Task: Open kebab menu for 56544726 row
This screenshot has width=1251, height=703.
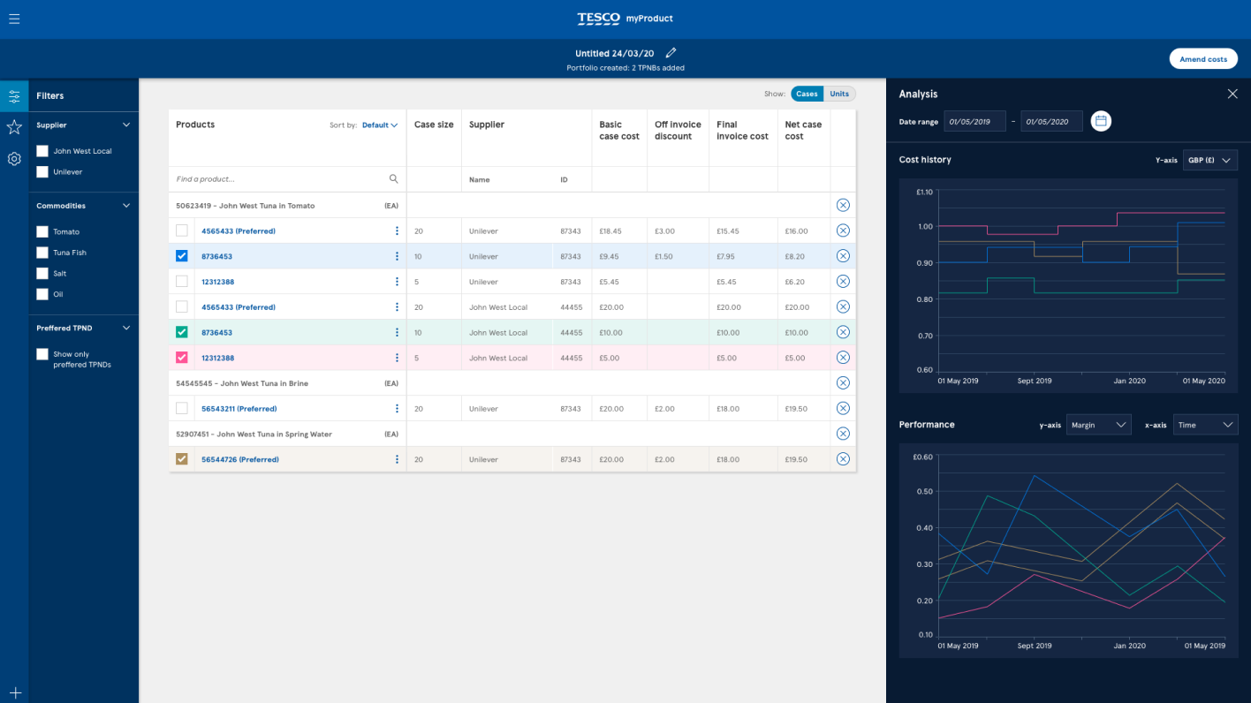Action: coord(397,459)
